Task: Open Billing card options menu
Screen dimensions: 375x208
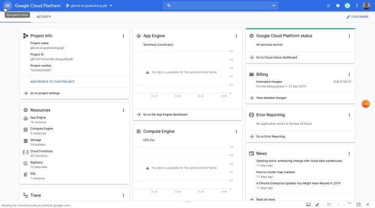Action: (349, 74)
